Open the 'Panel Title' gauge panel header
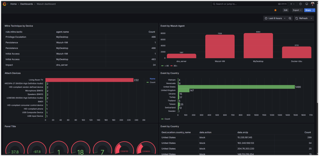Image resolution: width=319 pixels, height=156 pixels. pos(10,126)
